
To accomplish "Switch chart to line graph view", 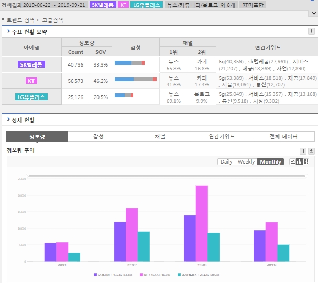I will 292,162.
